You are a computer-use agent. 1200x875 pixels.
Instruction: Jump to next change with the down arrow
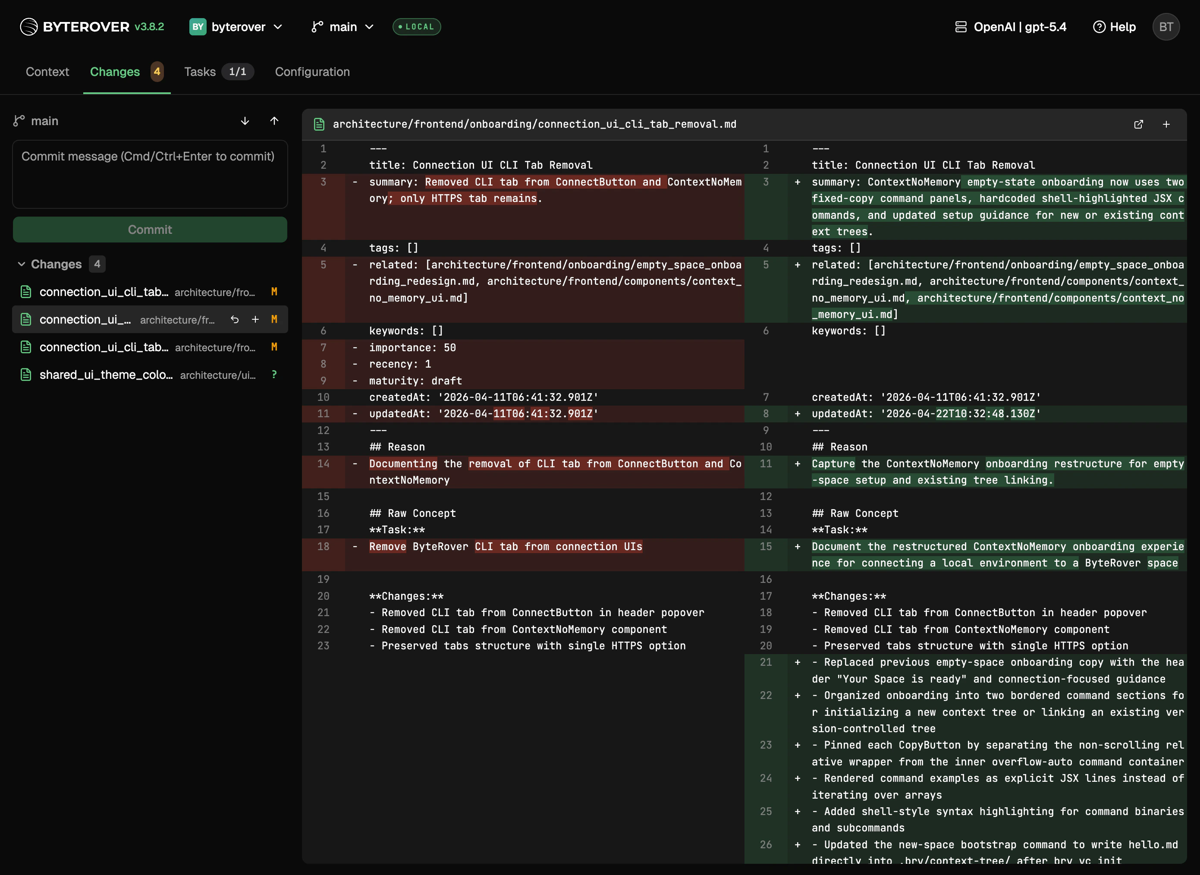pos(245,121)
